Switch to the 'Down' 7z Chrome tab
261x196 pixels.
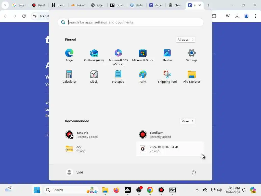point(117,5)
